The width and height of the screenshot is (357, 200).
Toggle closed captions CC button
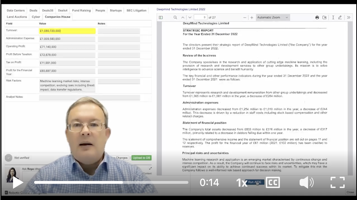pos(273,182)
